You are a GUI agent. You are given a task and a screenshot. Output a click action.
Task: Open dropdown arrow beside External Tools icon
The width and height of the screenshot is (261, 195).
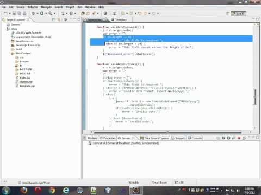coord(55,14)
